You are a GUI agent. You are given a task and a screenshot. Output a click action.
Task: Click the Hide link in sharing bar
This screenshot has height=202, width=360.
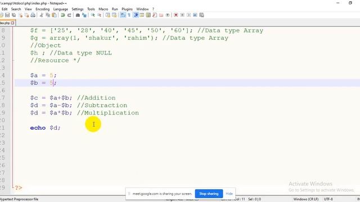pos(229,194)
